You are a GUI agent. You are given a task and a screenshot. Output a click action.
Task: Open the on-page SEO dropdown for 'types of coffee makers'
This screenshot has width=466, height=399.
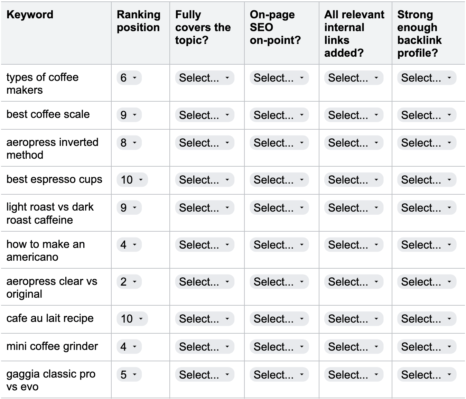tap(279, 78)
